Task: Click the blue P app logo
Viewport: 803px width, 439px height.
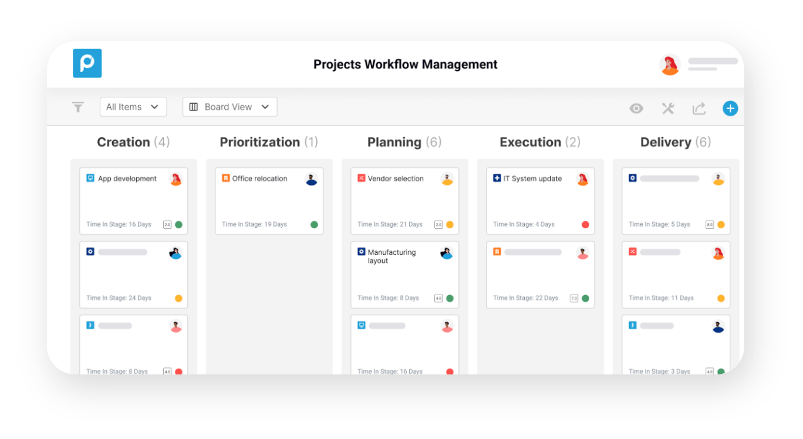Action: (x=87, y=63)
